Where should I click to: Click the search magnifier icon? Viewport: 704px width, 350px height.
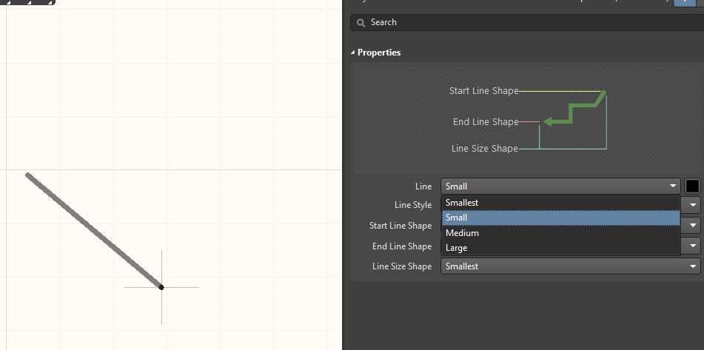point(361,22)
